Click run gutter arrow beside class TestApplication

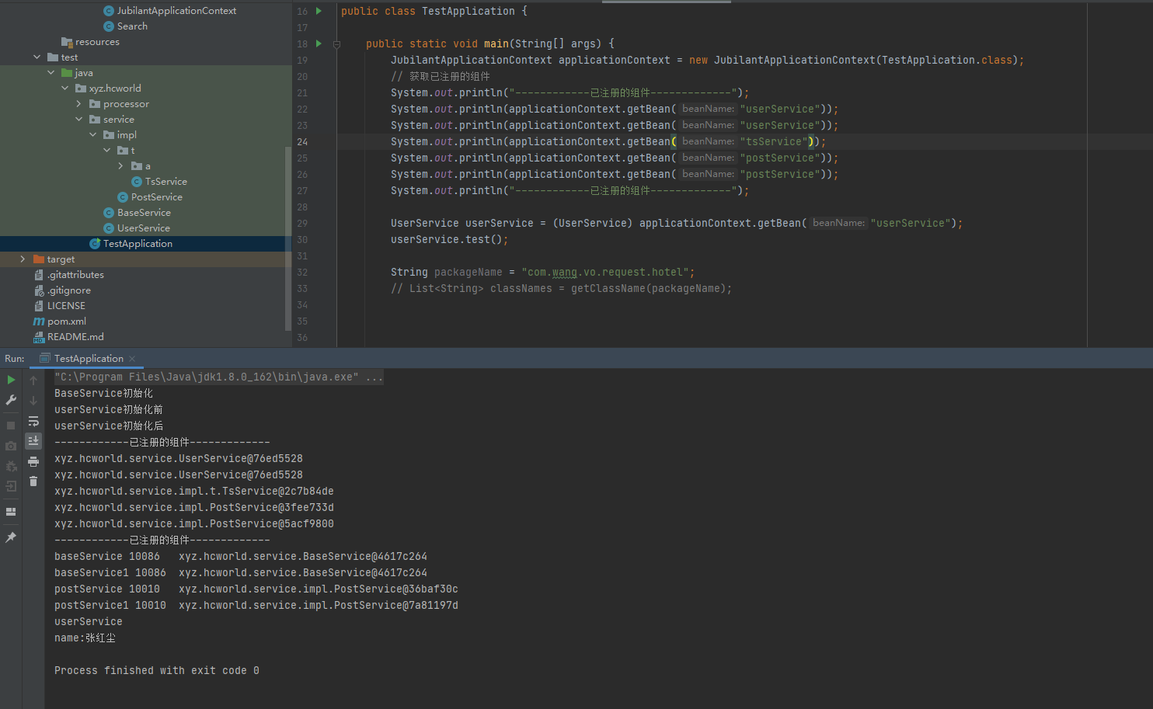pyautogui.click(x=319, y=11)
